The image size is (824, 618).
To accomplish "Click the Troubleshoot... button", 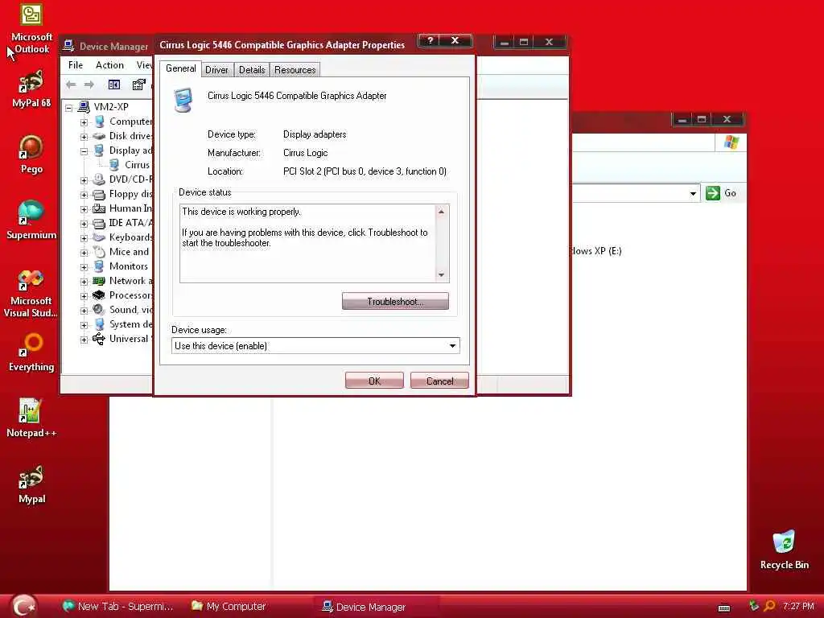I will coord(395,301).
